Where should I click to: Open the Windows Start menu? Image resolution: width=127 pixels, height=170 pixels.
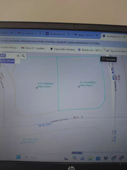tap(18, 157)
